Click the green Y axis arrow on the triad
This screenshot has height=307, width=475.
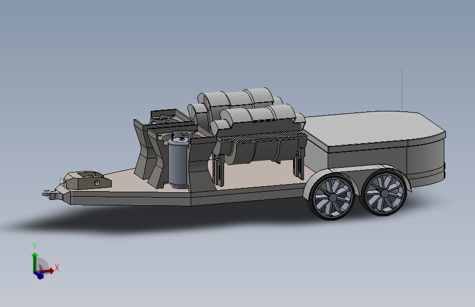[x=35, y=262]
